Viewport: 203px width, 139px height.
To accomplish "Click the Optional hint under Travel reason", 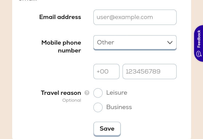I will pos(72,100).
